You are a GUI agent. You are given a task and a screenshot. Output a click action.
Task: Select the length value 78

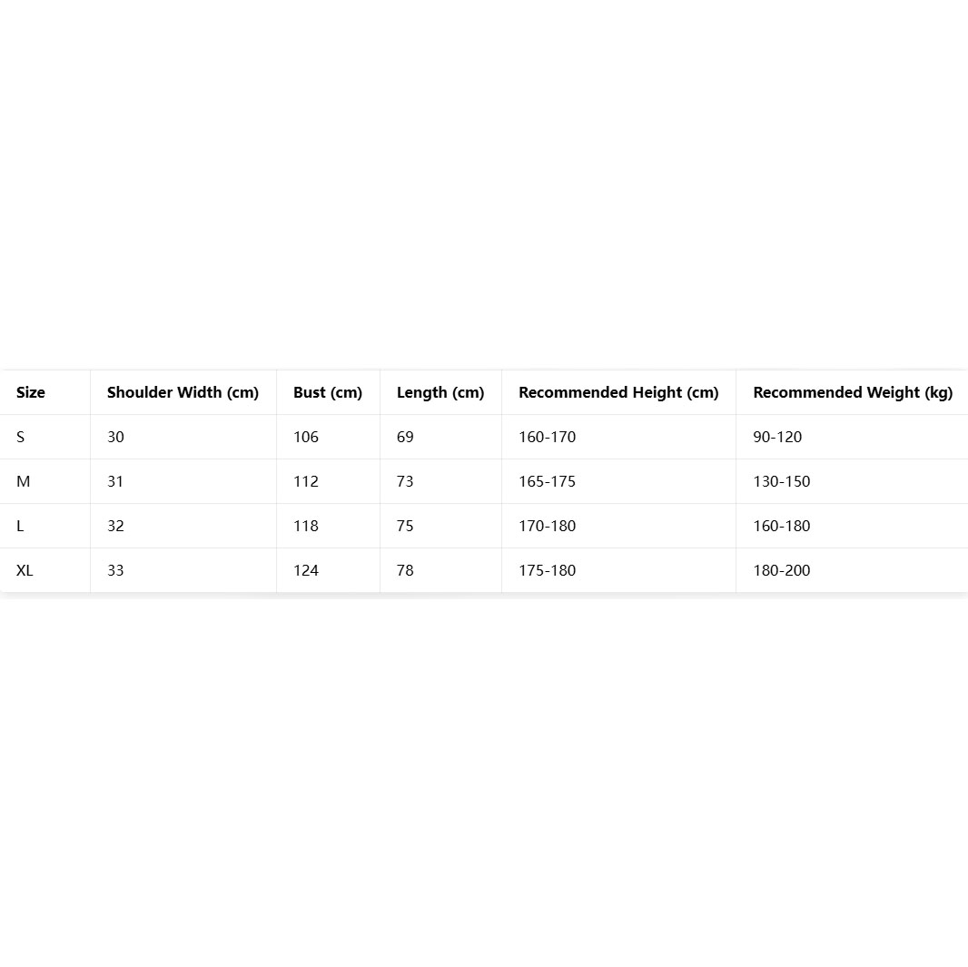click(405, 570)
